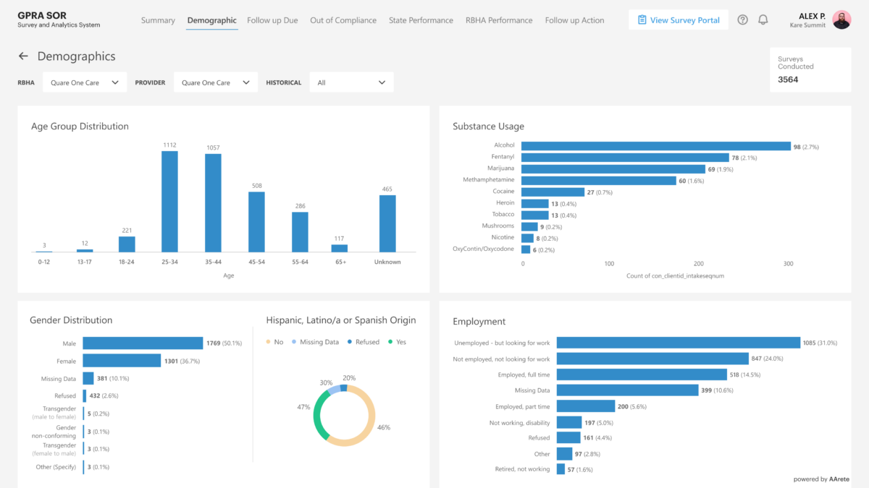
Task: Expand the PROVIDER dropdown
Action: pyautogui.click(x=216, y=82)
